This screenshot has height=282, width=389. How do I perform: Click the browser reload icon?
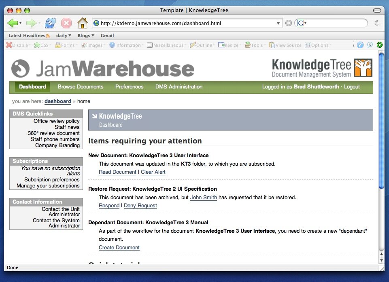[x=50, y=23]
